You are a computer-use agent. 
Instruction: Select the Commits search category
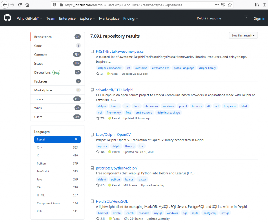pos(57,55)
